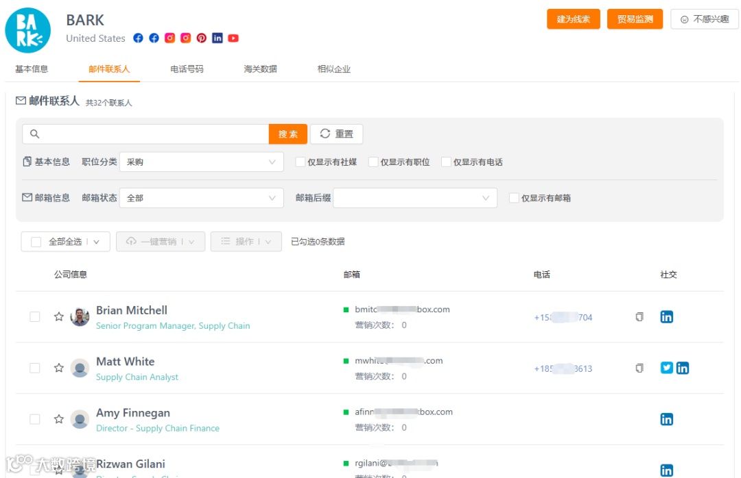Open Matt White's contact name link
Viewport: 741px width, 478px height.
[x=126, y=362]
